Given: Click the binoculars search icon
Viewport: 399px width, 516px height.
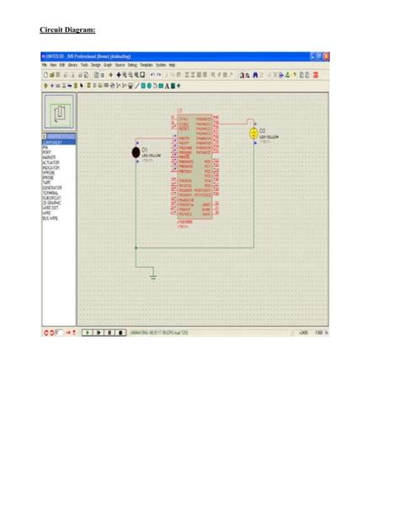Looking at the screenshot, I should coord(255,75).
